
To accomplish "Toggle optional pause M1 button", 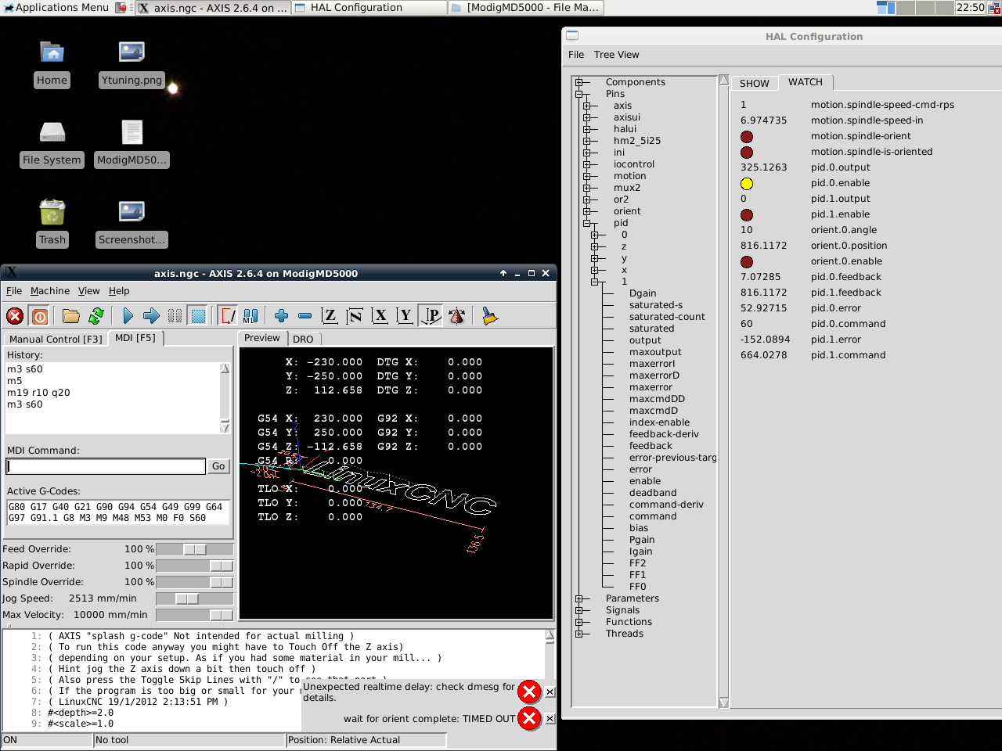I will (x=251, y=316).
